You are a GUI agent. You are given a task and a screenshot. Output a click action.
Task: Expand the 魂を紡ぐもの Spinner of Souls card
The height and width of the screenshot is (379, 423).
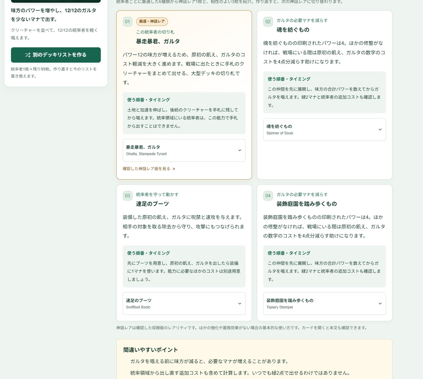tap(324, 129)
